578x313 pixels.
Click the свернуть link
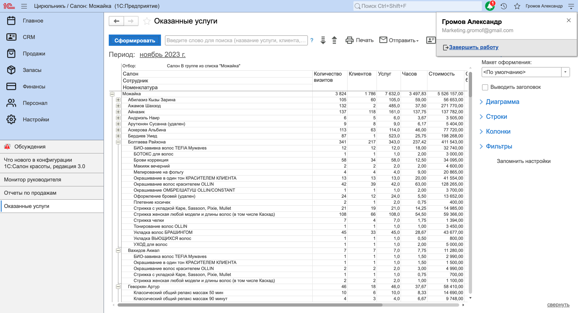558,305
